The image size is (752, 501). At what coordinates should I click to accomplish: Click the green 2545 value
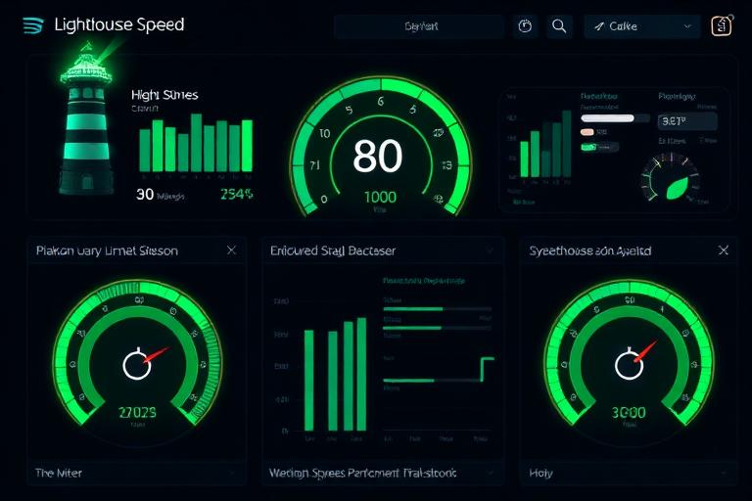click(x=236, y=194)
